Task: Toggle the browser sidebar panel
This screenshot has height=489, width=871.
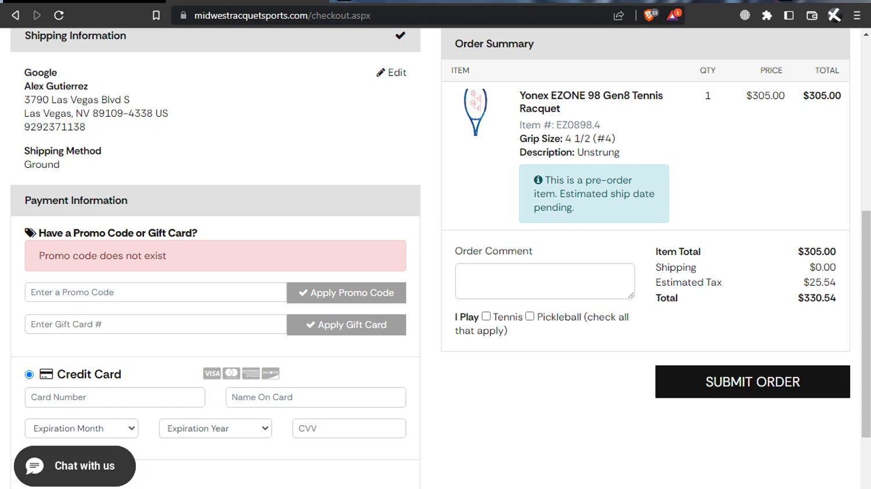Action: click(x=789, y=15)
